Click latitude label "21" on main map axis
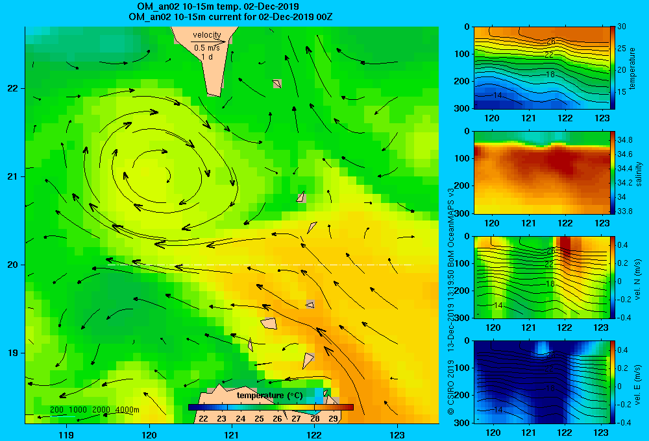 12,176
